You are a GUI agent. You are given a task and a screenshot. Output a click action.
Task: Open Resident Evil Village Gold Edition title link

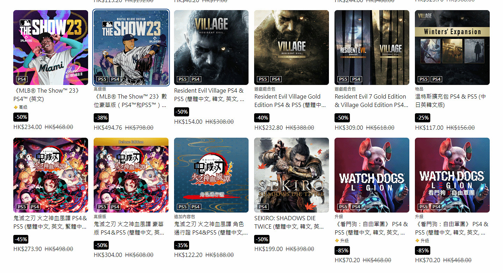291,101
